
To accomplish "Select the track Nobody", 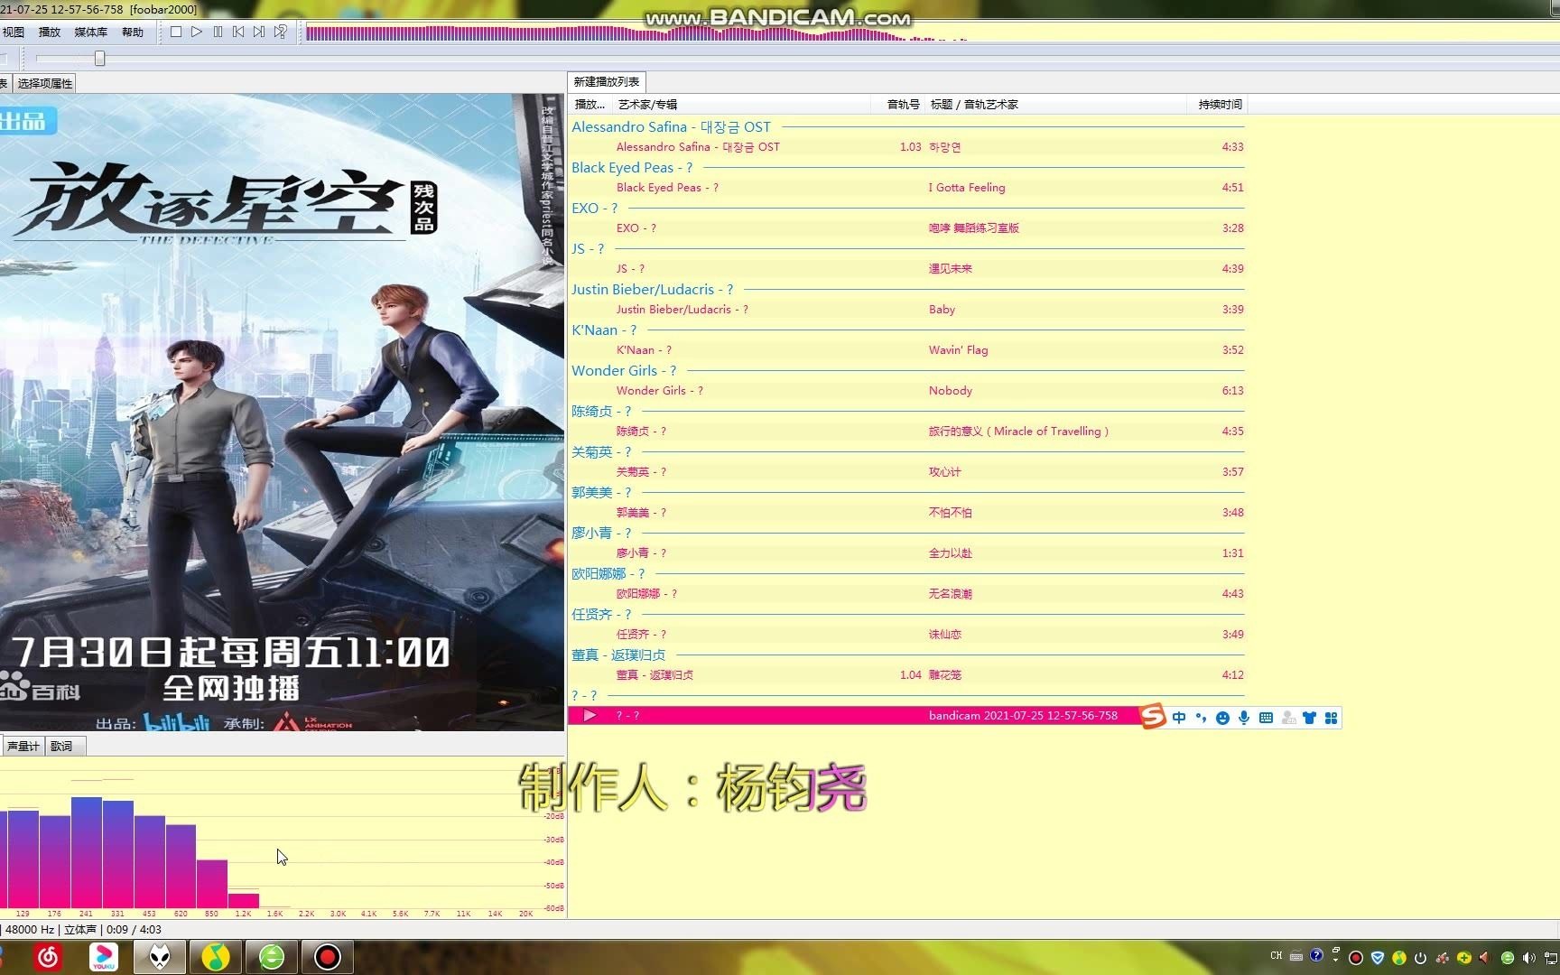I will click(x=906, y=391).
